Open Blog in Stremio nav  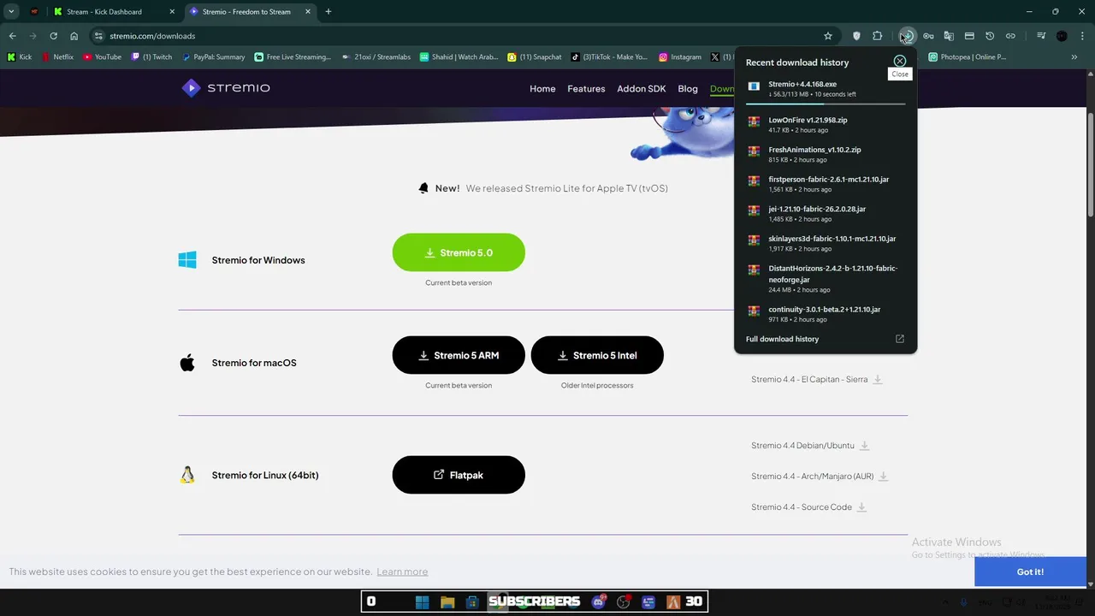(688, 89)
